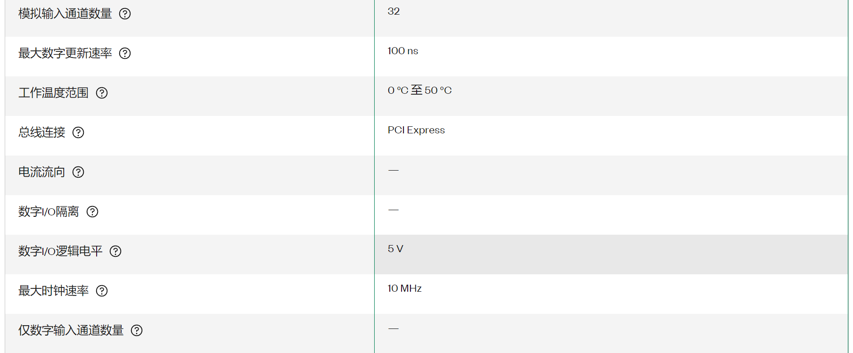853x353 pixels.
Task: Click the 总线连接 row label
Action: (42, 132)
